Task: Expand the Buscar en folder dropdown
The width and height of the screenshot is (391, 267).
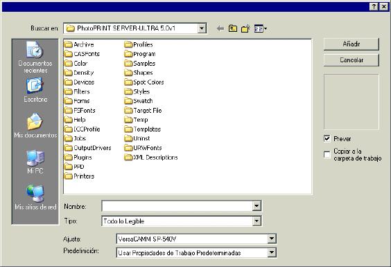Action: click(202, 28)
